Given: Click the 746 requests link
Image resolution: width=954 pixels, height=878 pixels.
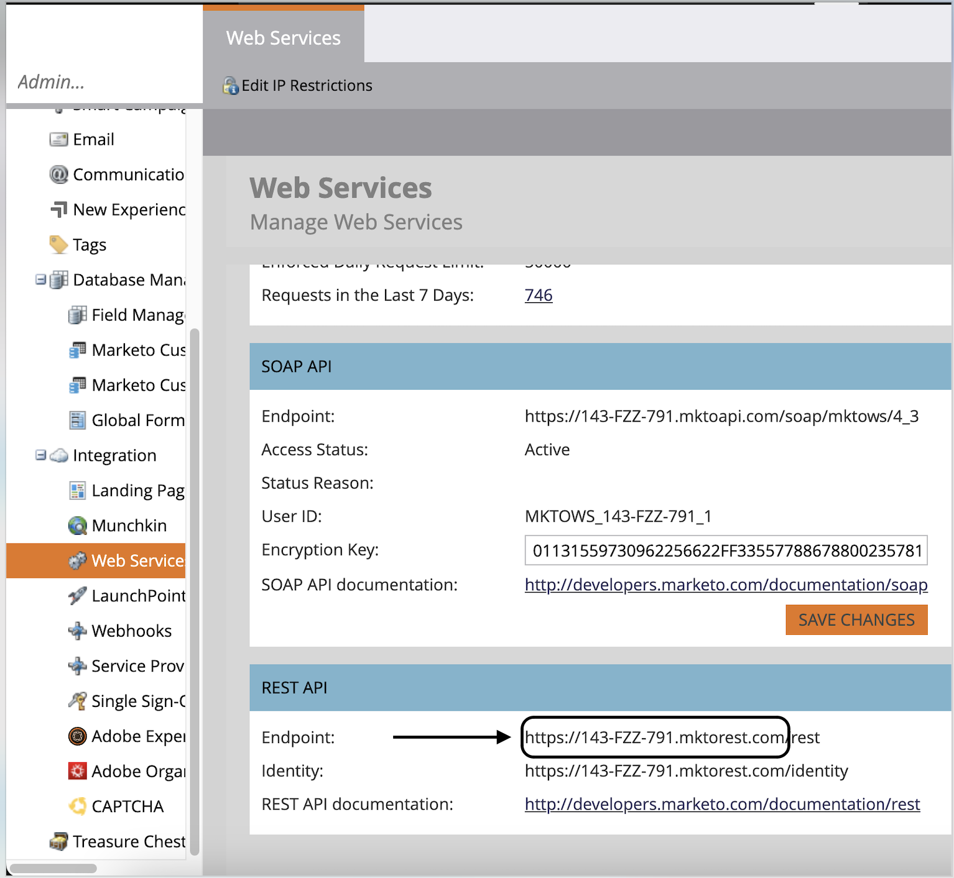Looking at the screenshot, I should coord(539,295).
